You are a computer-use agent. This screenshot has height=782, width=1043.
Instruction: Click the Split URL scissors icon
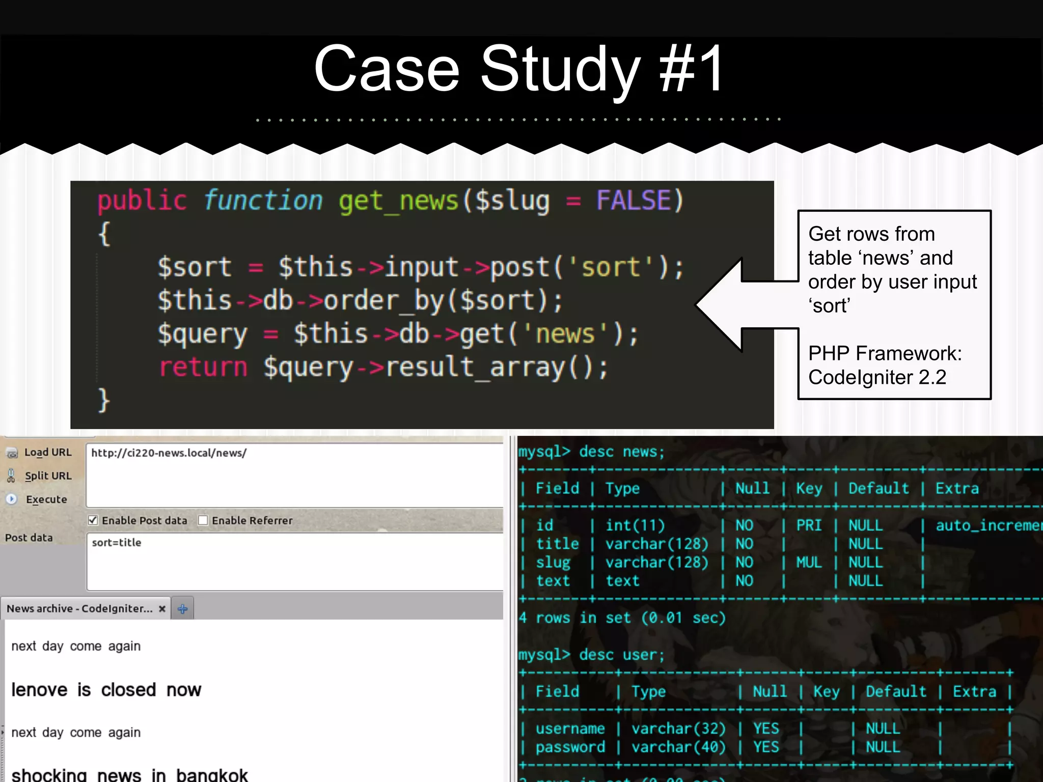(11, 476)
